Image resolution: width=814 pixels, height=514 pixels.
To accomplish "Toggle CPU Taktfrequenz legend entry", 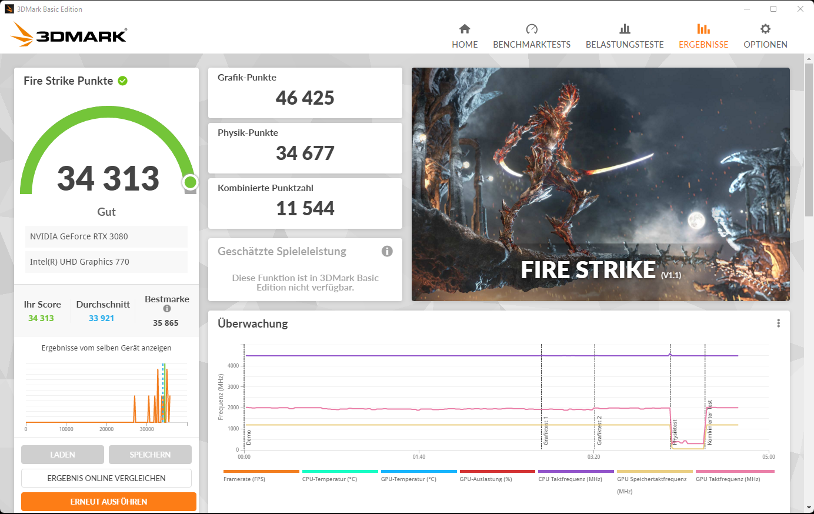I will (x=576, y=476).
